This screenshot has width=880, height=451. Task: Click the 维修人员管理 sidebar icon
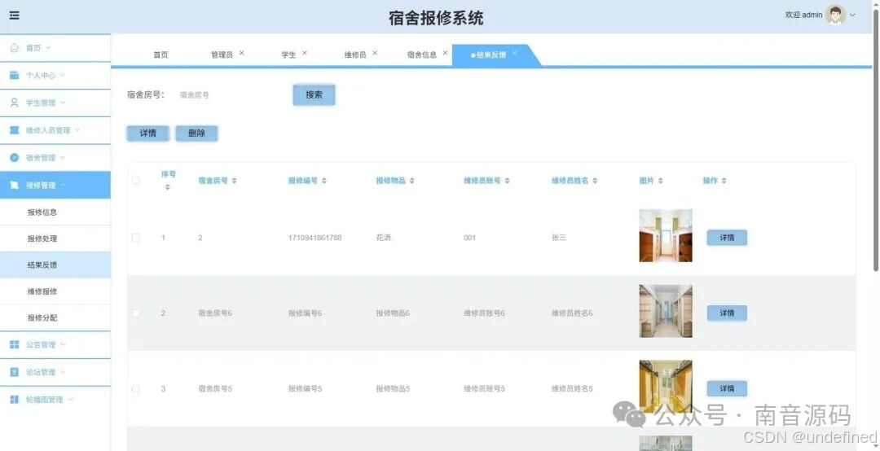coord(15,130)
